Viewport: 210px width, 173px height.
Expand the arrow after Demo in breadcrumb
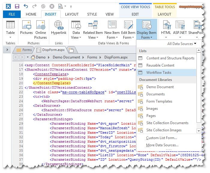(49, 58)
